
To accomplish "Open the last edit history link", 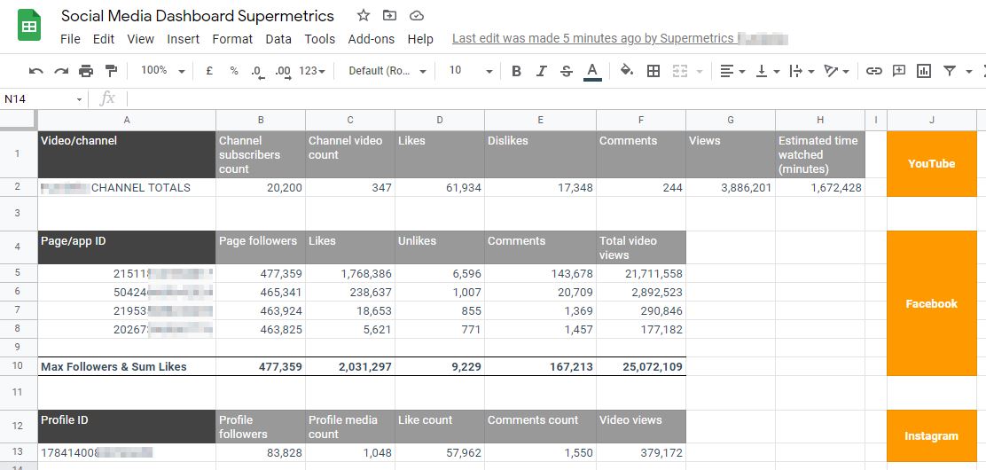I will pyautogui.click(x=593, y=38).
